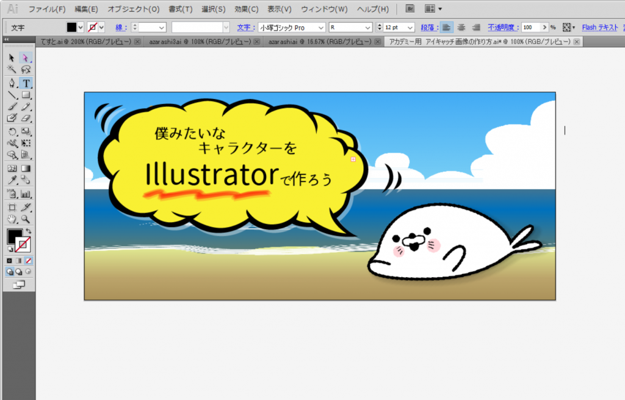Select the Pen tool

[x=12, y=83]
